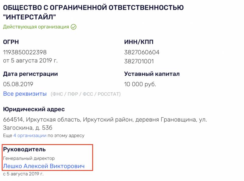This screenshot has width=244, height=181.
Task: Click the Юридический адрес heading
Action: coord(34,109)
